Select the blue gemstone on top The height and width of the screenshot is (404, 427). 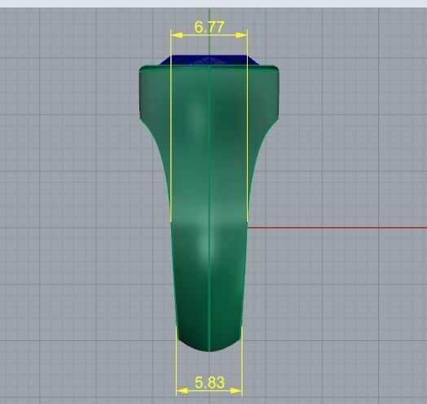[x=209, y=60]
